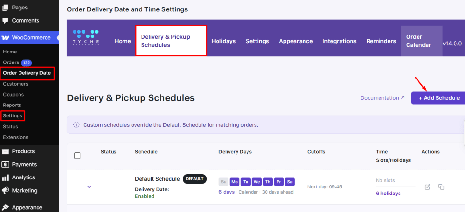Switch to the plugin Settings tab
This screenshot has width=465, height=212.
click(257, 41)
